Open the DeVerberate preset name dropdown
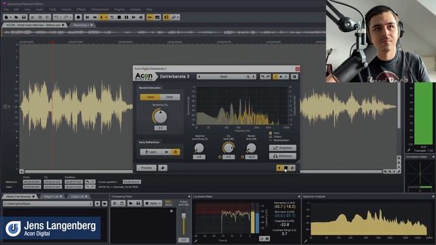The image size is (436, 245). 224,77
